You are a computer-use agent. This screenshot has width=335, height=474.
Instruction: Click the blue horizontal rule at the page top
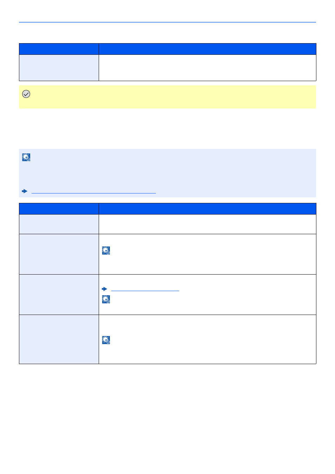click(x=167, y=22)
